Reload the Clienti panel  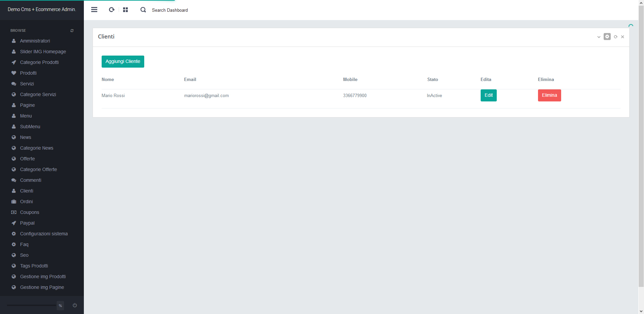coord(615,37)
